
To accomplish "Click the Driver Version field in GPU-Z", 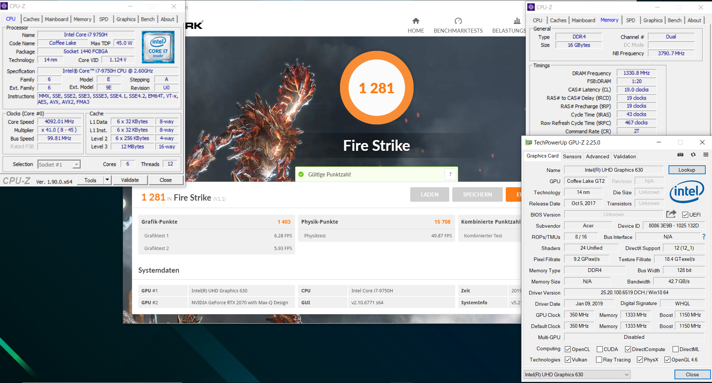I will (634, 292).
